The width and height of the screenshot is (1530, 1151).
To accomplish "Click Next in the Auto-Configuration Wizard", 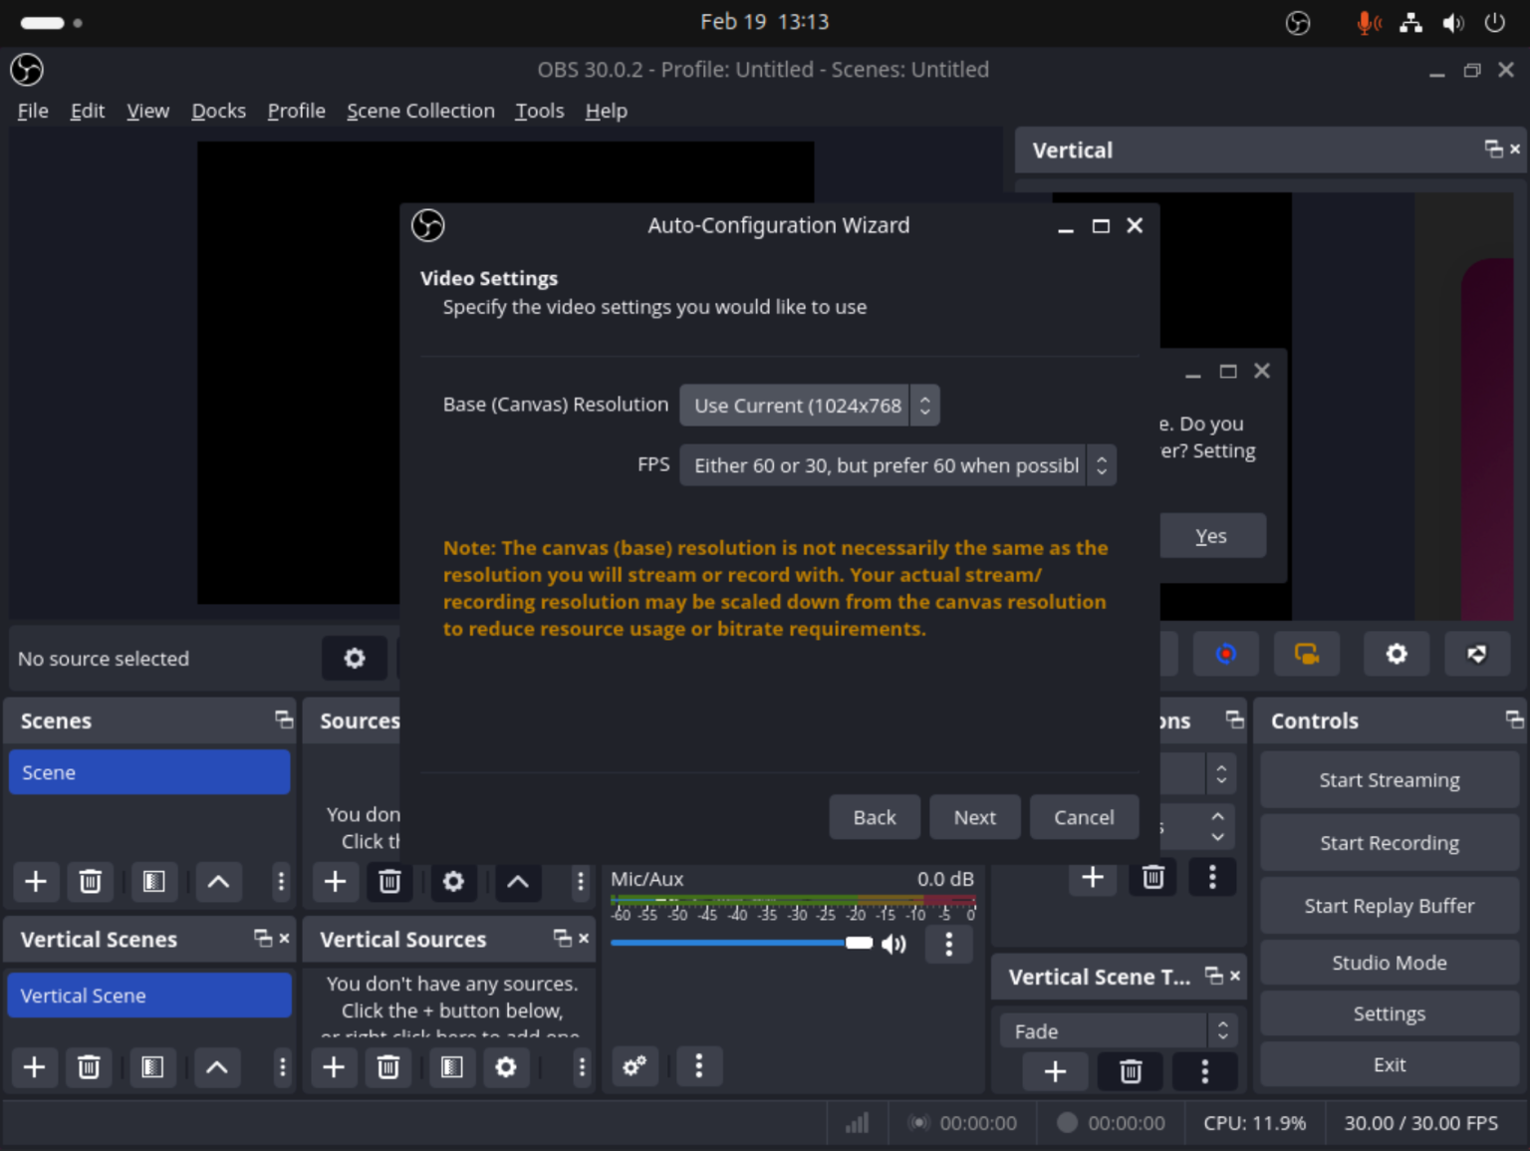I will (x=974, y=816).
